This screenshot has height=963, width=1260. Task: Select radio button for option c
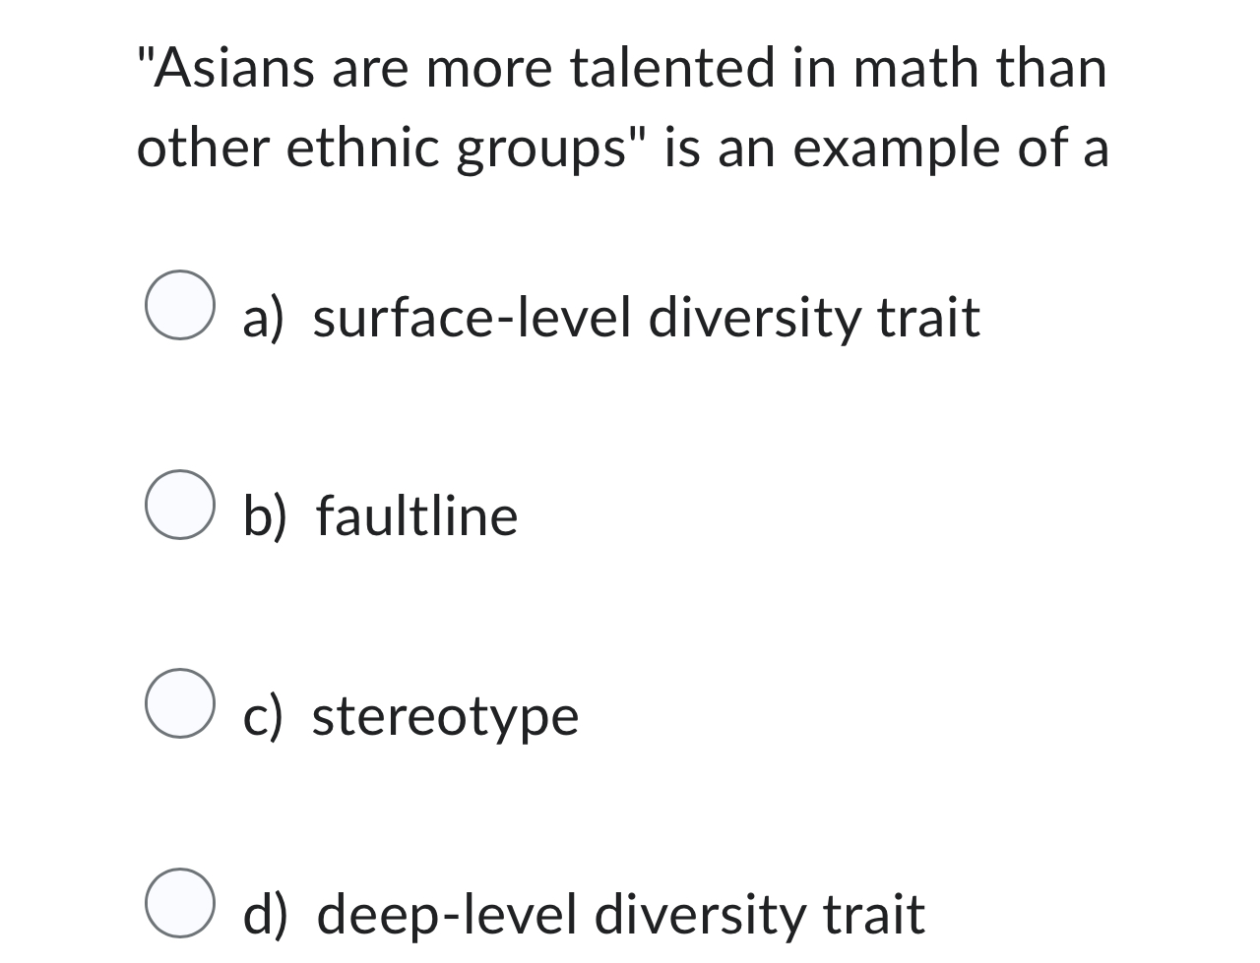(181, 706)
